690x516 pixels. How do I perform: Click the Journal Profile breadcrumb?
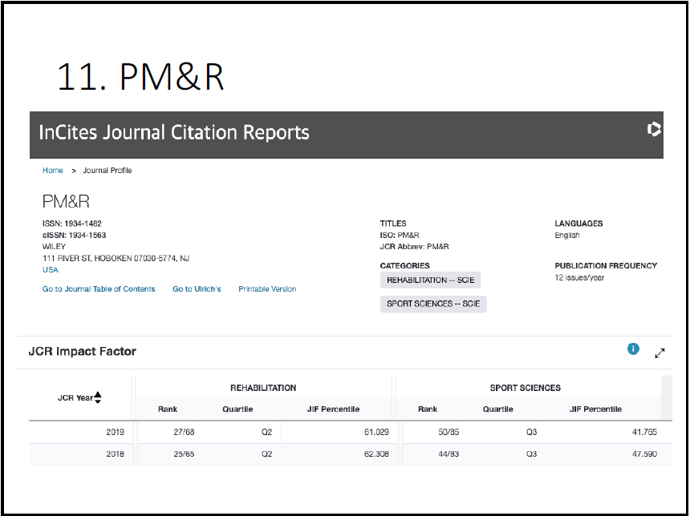coord(108,171)
